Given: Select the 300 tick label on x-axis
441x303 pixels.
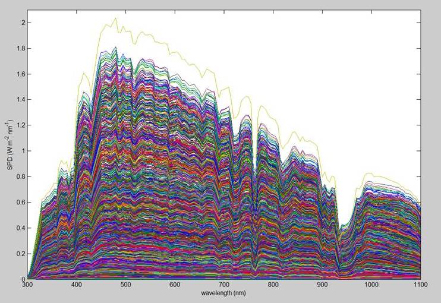Looking at the screenshot, I should tap(27, 286).
